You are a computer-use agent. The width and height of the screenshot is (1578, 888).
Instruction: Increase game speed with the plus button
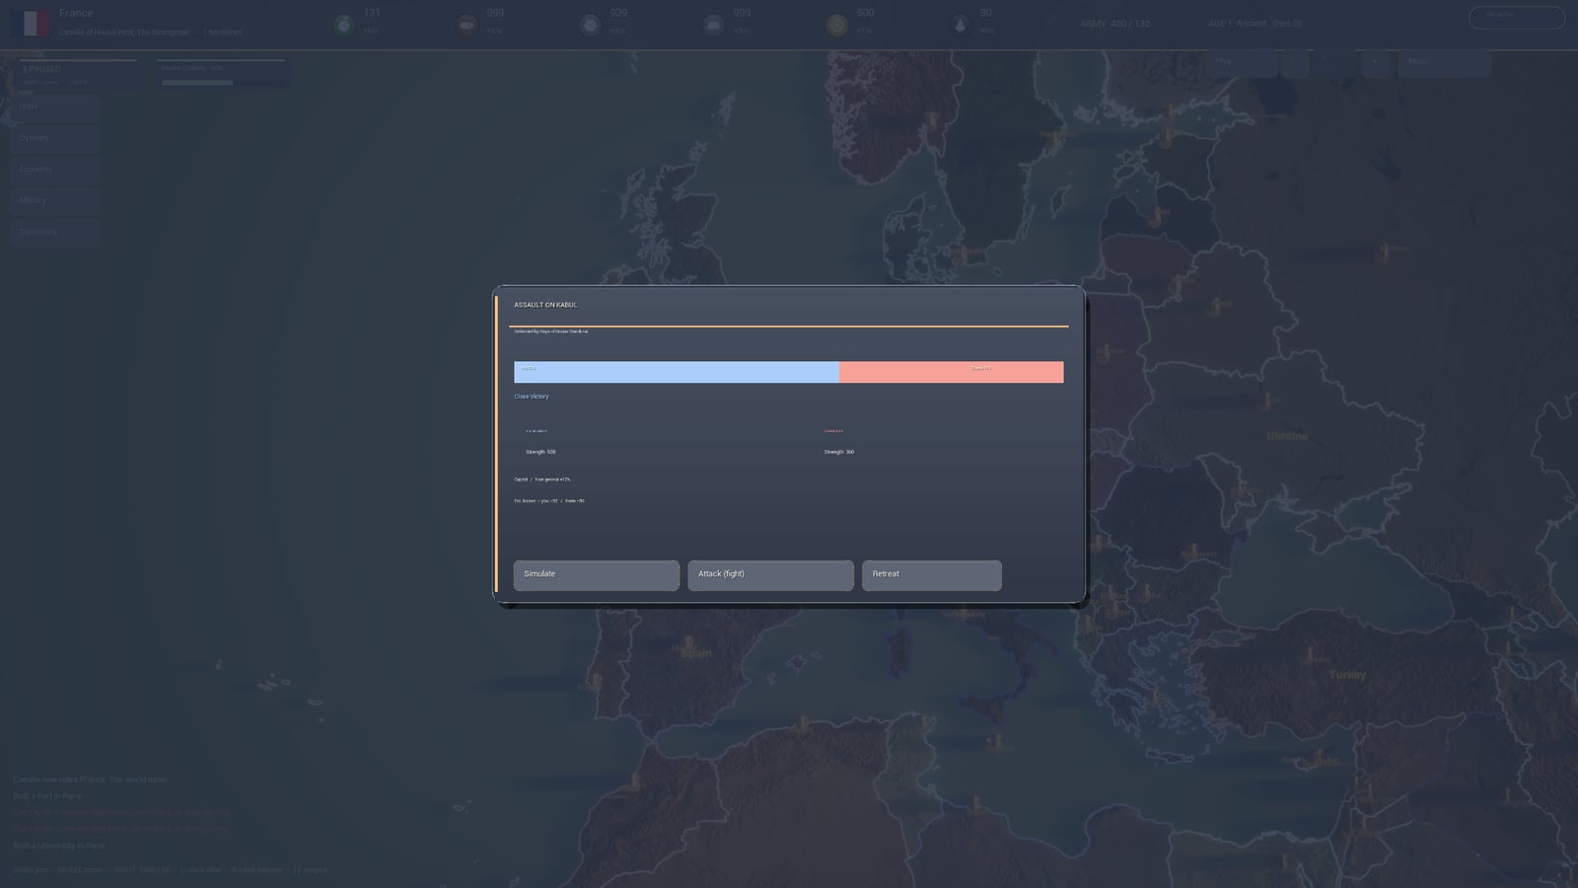tap(1375, 61)
